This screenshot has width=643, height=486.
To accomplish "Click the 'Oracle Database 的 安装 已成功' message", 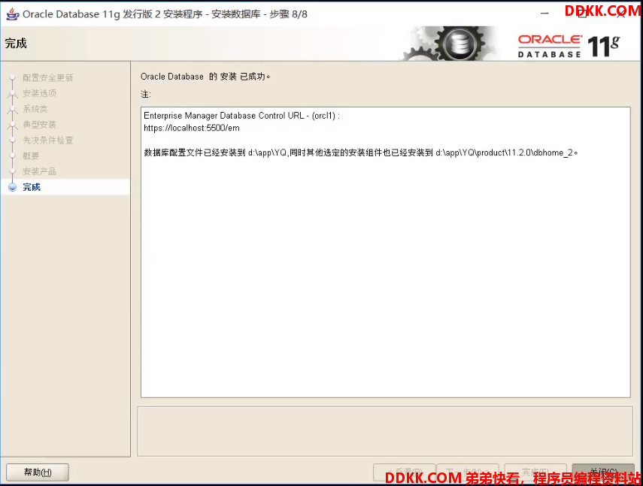I will (205, 77).
